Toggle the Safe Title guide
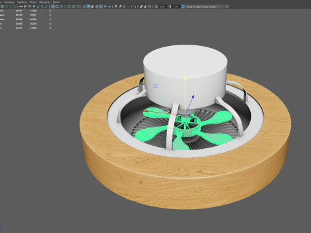 click(x=78, y=6)
